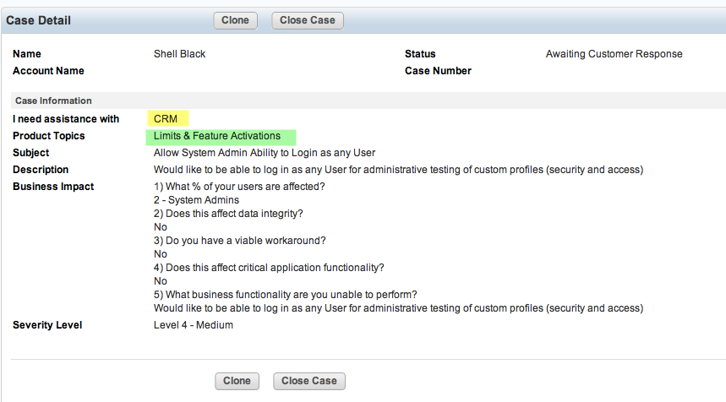Click the Case Detail header title
Screen dimensions: 726x402
(x=38, y=20)
